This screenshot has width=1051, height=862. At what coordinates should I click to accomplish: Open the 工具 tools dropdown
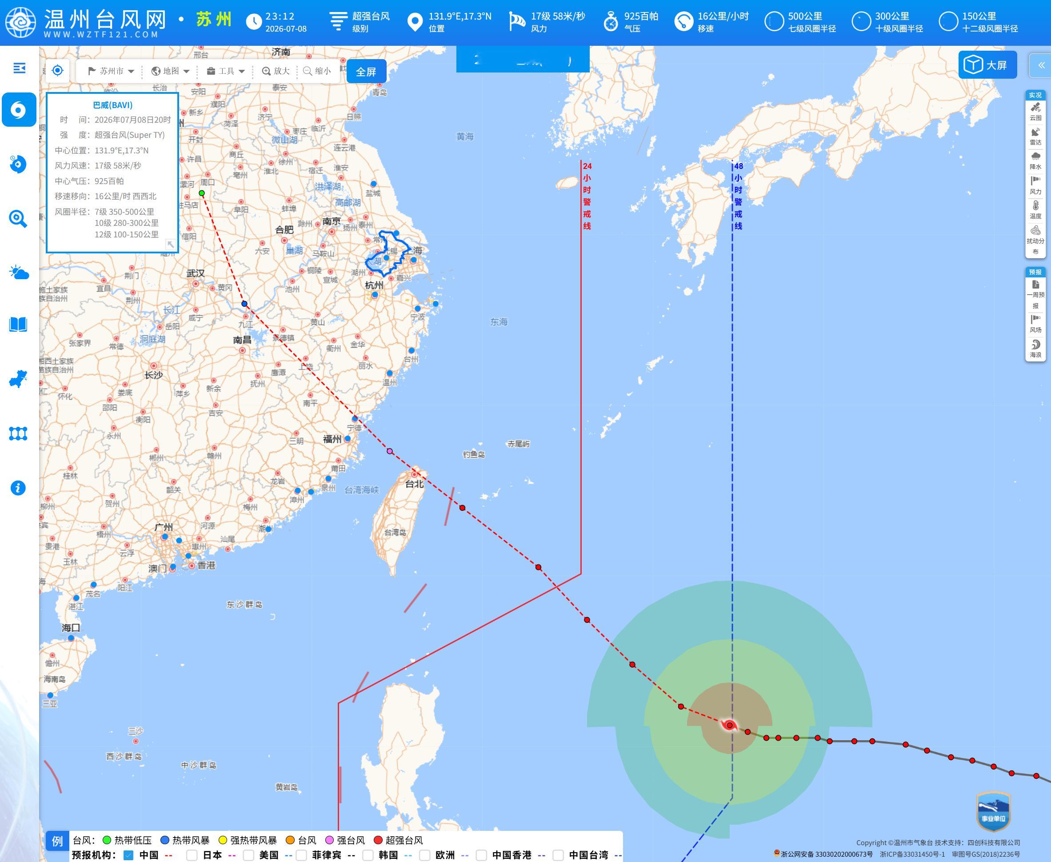(x=226, y=71)
